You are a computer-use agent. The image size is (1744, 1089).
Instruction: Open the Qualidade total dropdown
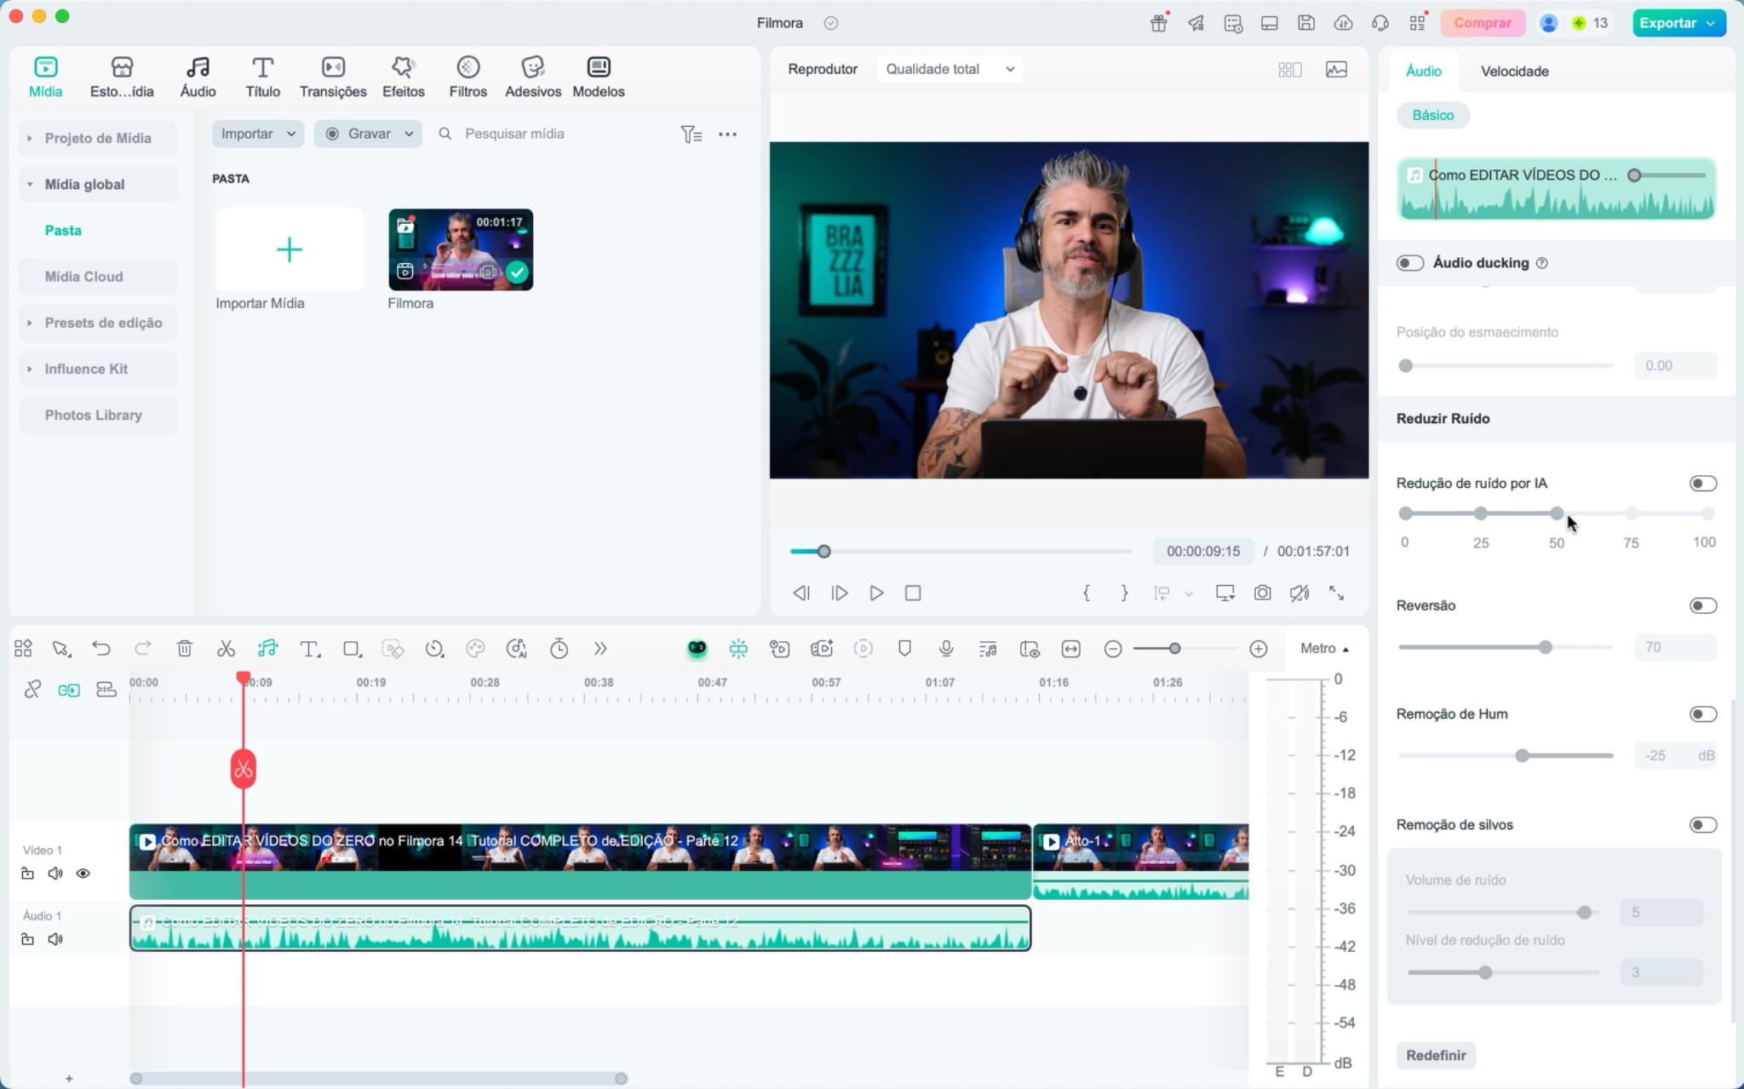(949, 69)
